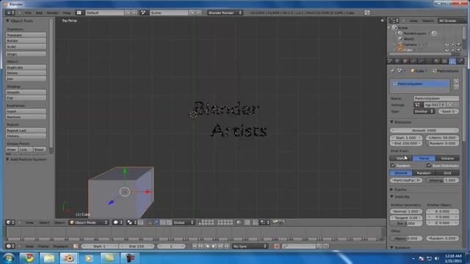
Task: Open the Help menu
Action: pos(66,13)
